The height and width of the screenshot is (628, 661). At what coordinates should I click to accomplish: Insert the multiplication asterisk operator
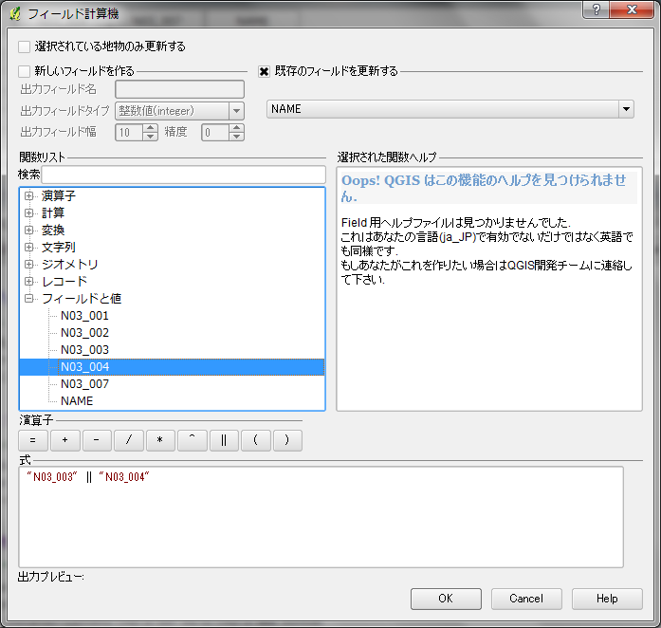pos(160,440)
